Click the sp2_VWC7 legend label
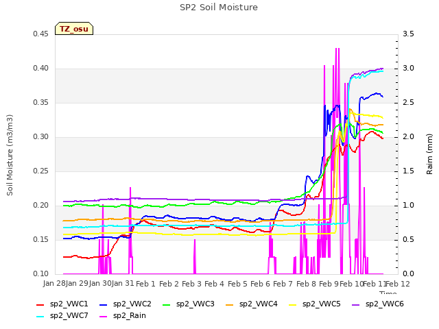 pyautogui.click(x=69, y=315)
